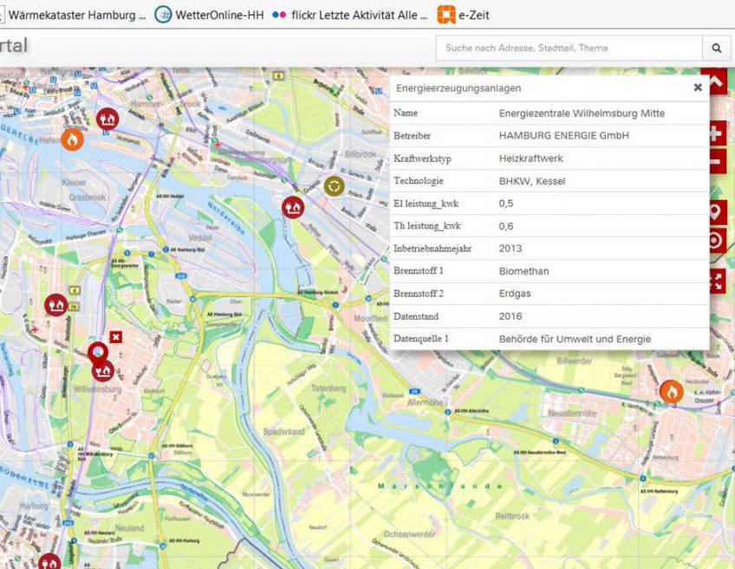Select dark red plant marker below olive marker

[x=293, y=207]
